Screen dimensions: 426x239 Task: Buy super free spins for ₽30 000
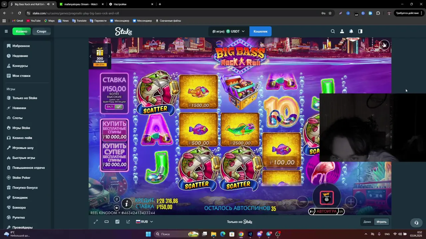[114, 155]
